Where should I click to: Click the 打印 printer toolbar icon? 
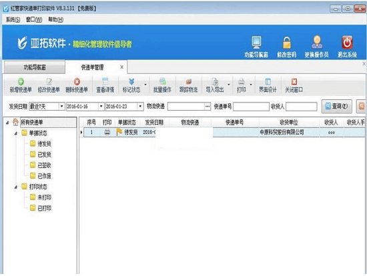click(242, 81)
